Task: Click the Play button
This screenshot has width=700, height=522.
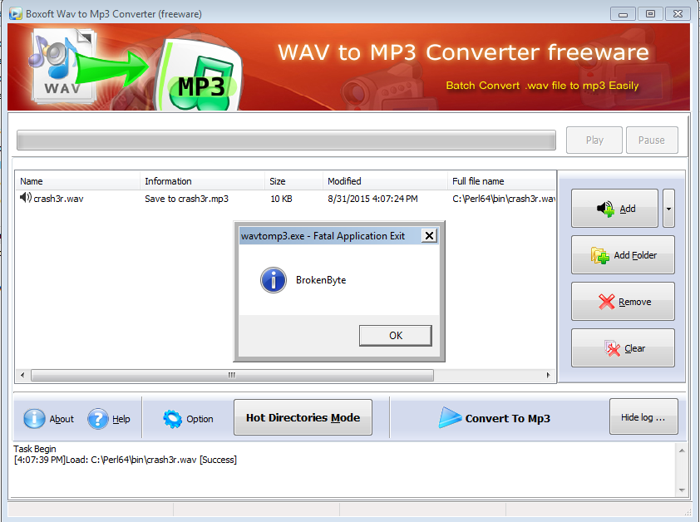Action: [x=594, y=140]
